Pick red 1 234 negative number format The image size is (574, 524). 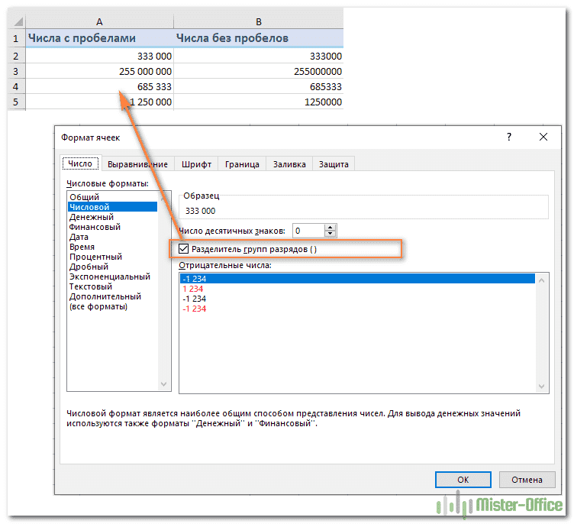click(x=192, y=289)
